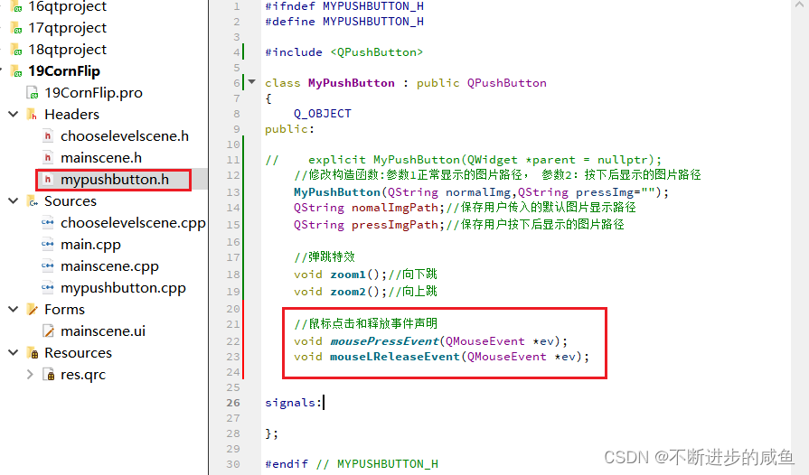
Task: Open chooselevelscene.cpp
Action: 133,222
